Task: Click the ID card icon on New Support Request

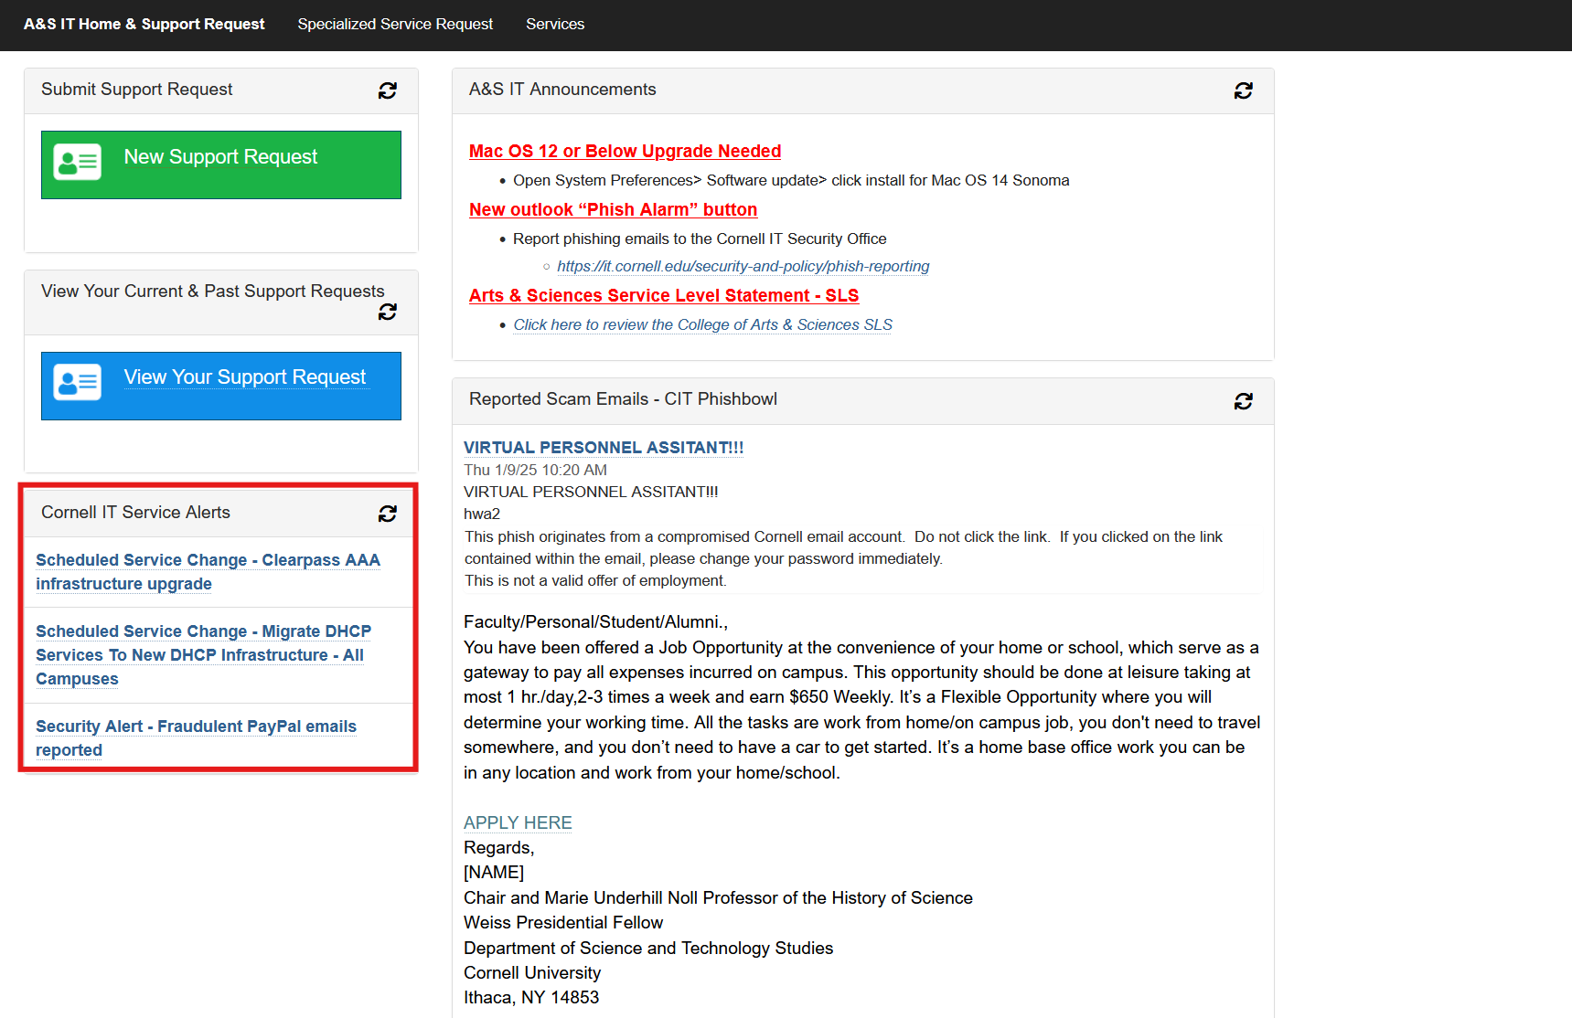Action: (x=78, y=163)
